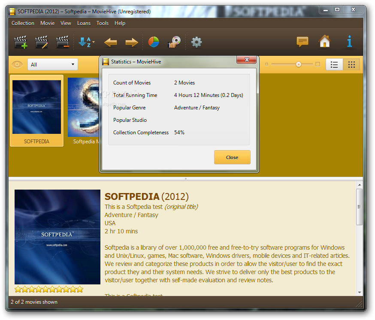Open the Loans menu
The height and width of the screenshot is (320, 375).
tap(84, 23)
